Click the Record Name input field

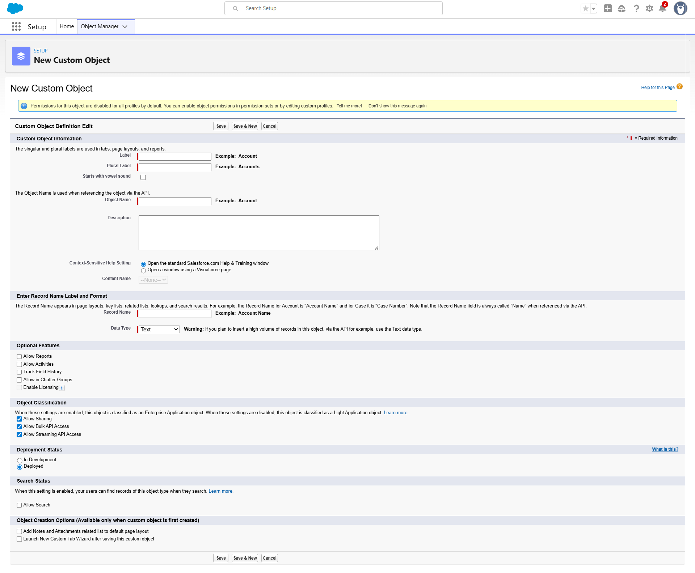click(175, 314)
